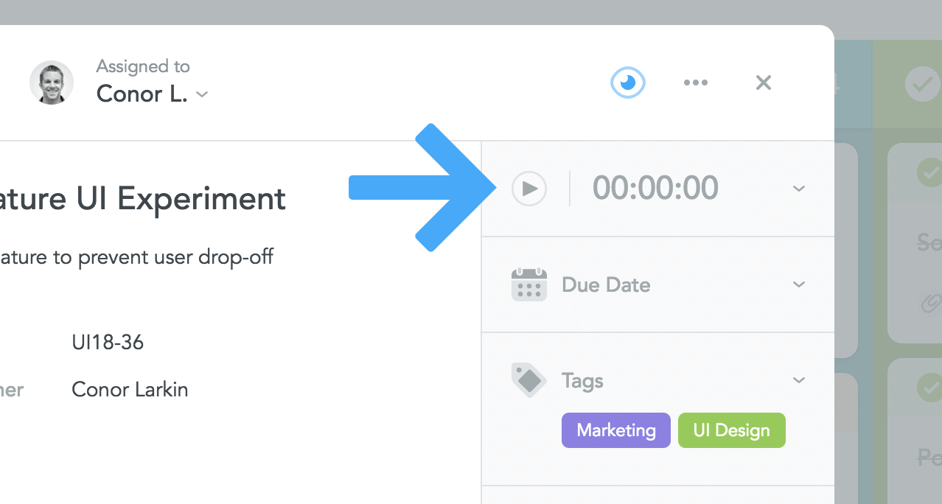Click the Conor Larkin owner field
Viewport: 942px width, 504px height.
coord(130,390)
